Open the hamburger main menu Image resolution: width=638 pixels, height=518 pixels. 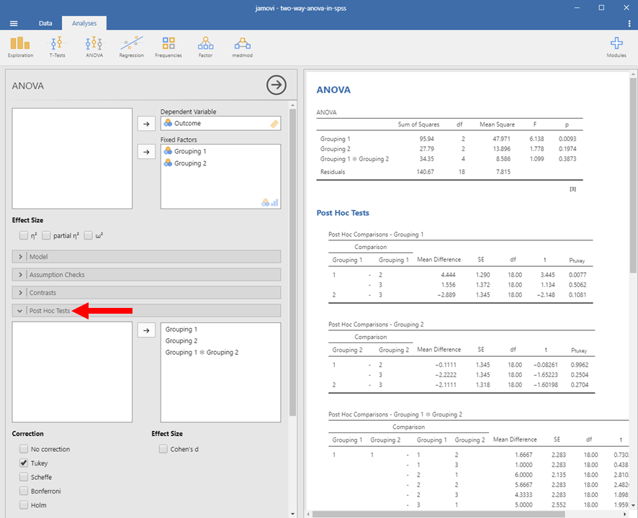tap(14, 23)
